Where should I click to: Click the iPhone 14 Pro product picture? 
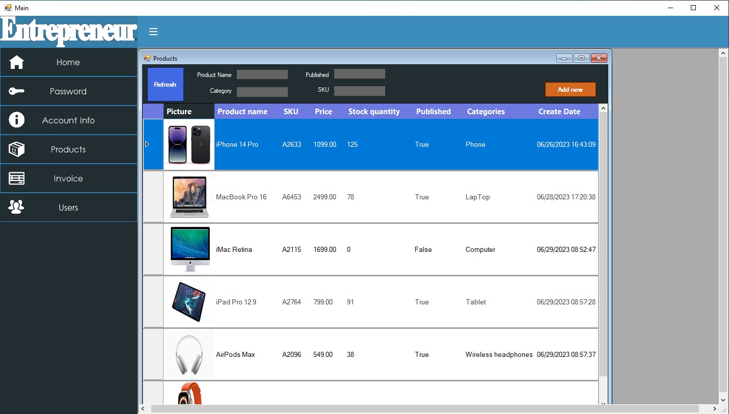coord(189,144)
